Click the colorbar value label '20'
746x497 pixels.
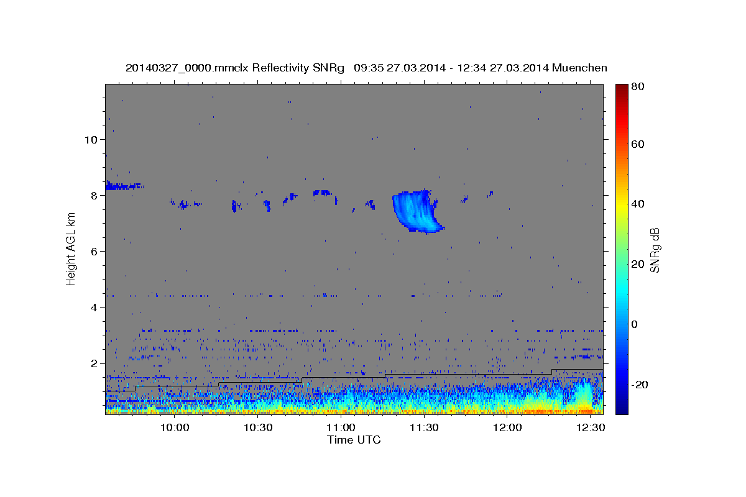[x=637, y=264]
